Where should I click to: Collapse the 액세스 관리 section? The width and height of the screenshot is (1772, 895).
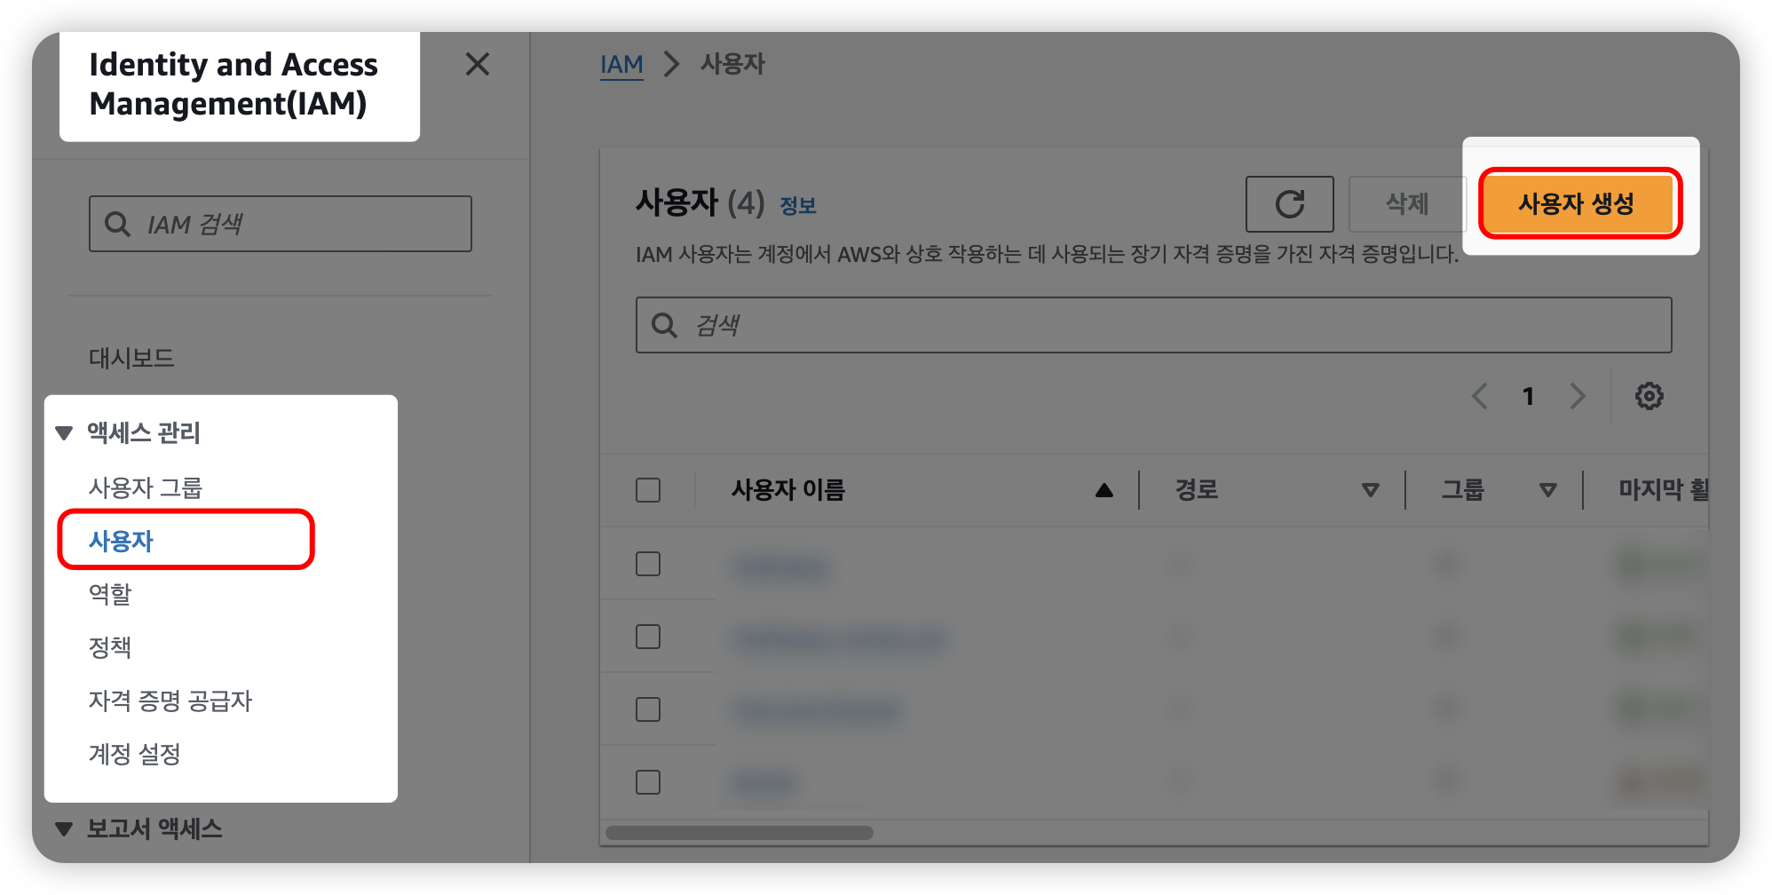pos(64,433)
